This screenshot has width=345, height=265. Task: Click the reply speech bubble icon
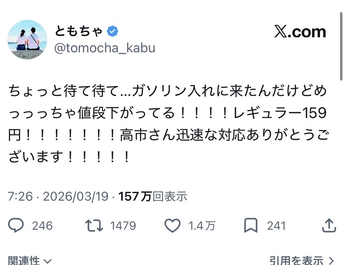[x=17, y=226]
